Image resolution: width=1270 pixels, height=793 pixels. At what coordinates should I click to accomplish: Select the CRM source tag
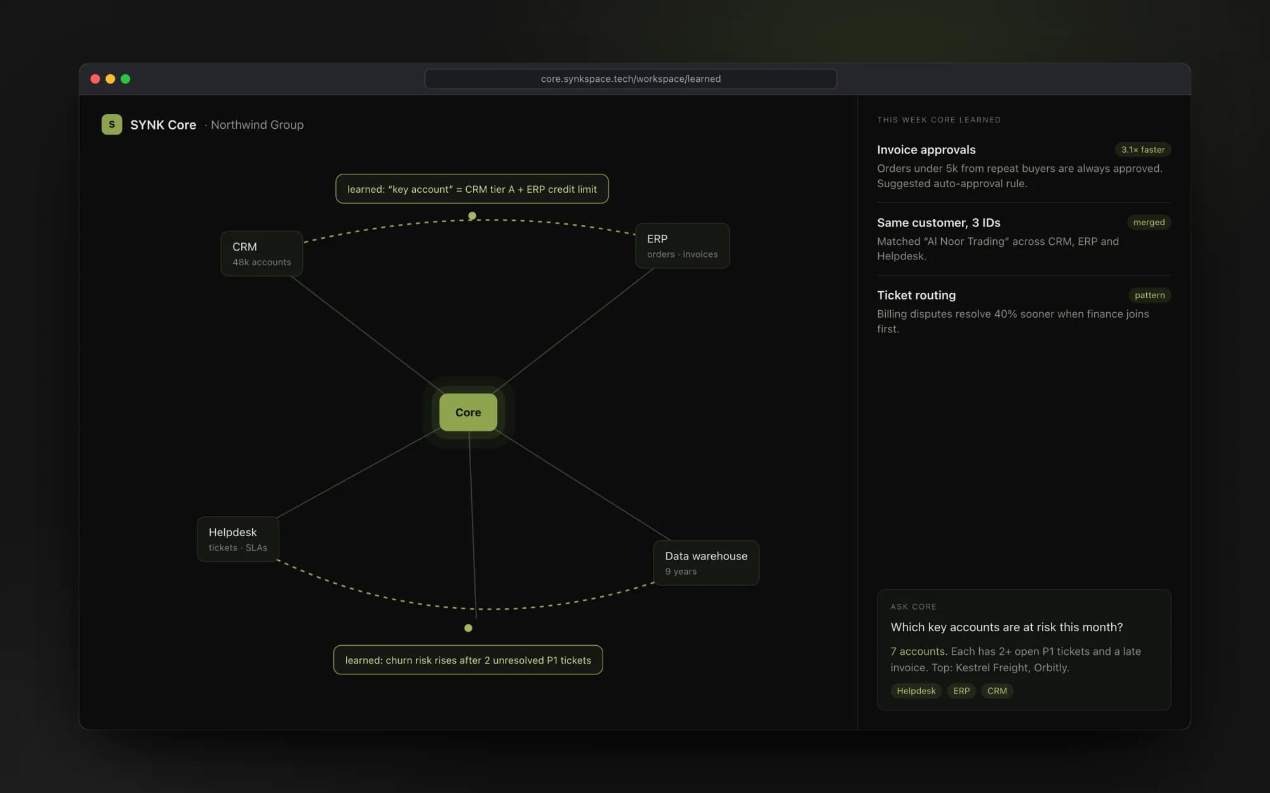pyautogui.click(x=997, y=691)
